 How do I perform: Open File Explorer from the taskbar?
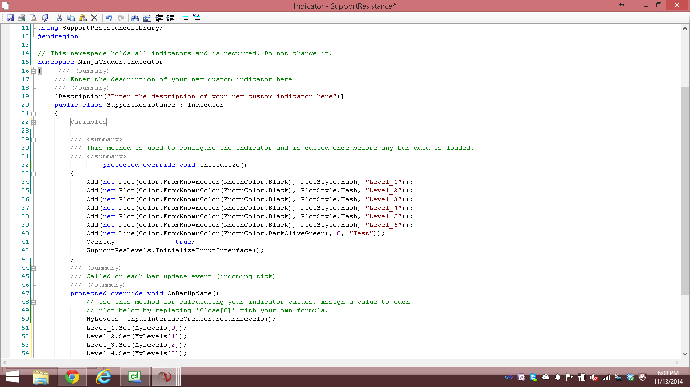pos(41,377)
